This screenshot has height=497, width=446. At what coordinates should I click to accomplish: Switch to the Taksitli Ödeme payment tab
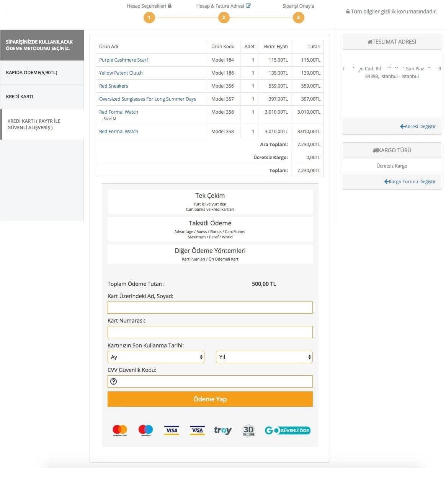(210, 229)
